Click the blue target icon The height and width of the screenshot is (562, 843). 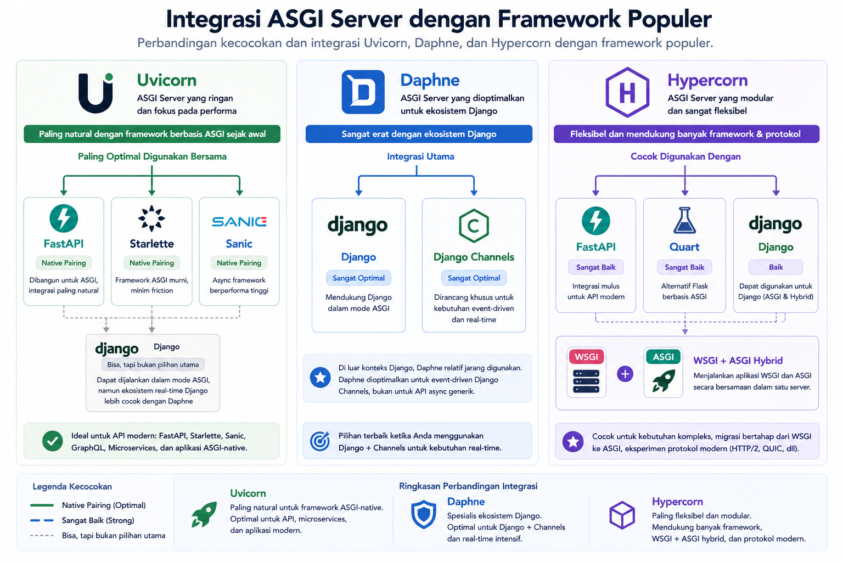320,441
